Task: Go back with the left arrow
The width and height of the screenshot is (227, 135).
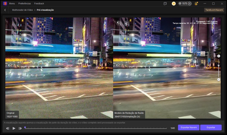Action: tap(5, 10)
